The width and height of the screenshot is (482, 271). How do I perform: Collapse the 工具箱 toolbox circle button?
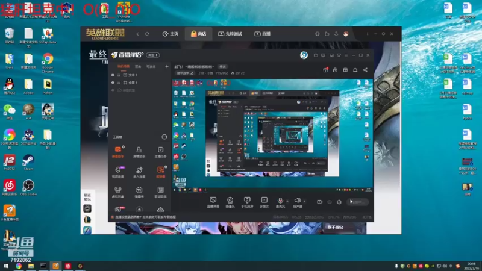click(164, 137)
